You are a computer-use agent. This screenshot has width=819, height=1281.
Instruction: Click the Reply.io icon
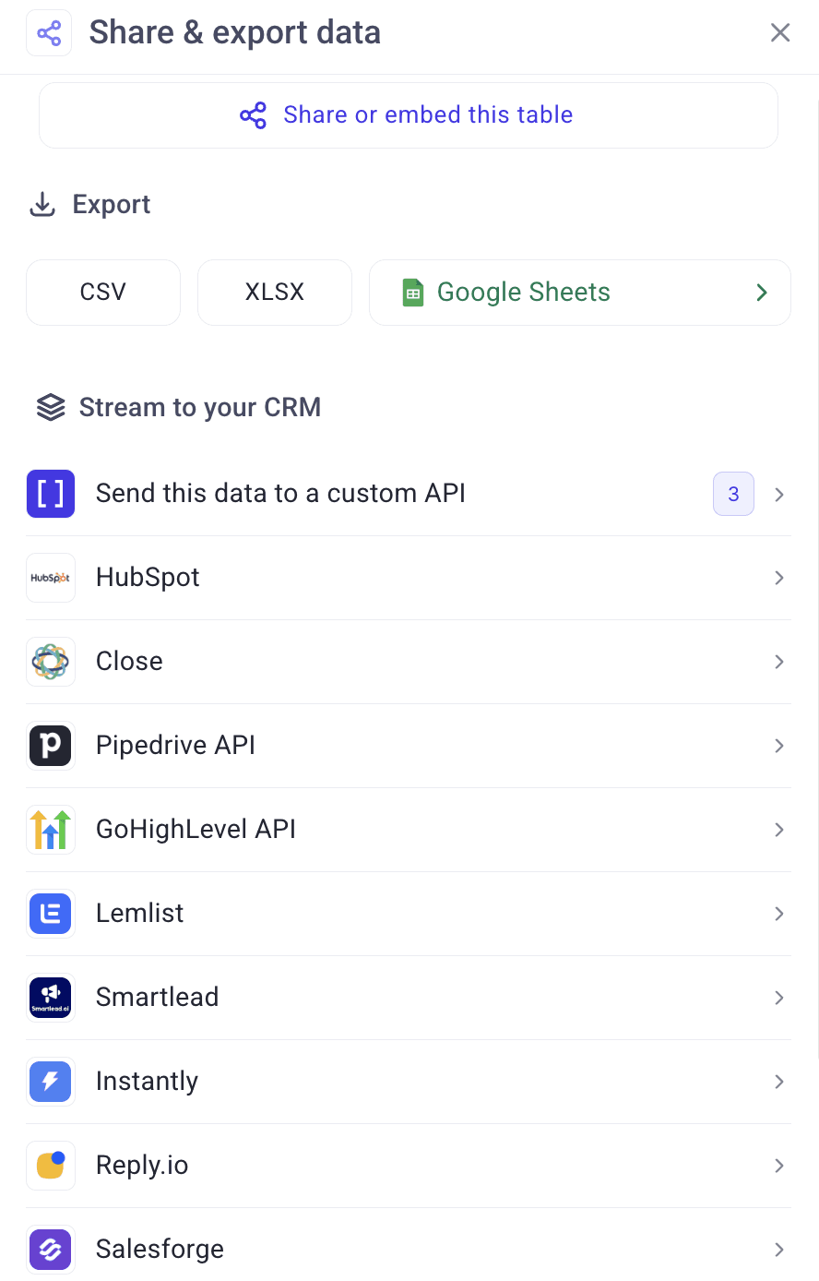[x=51, y=1165]
